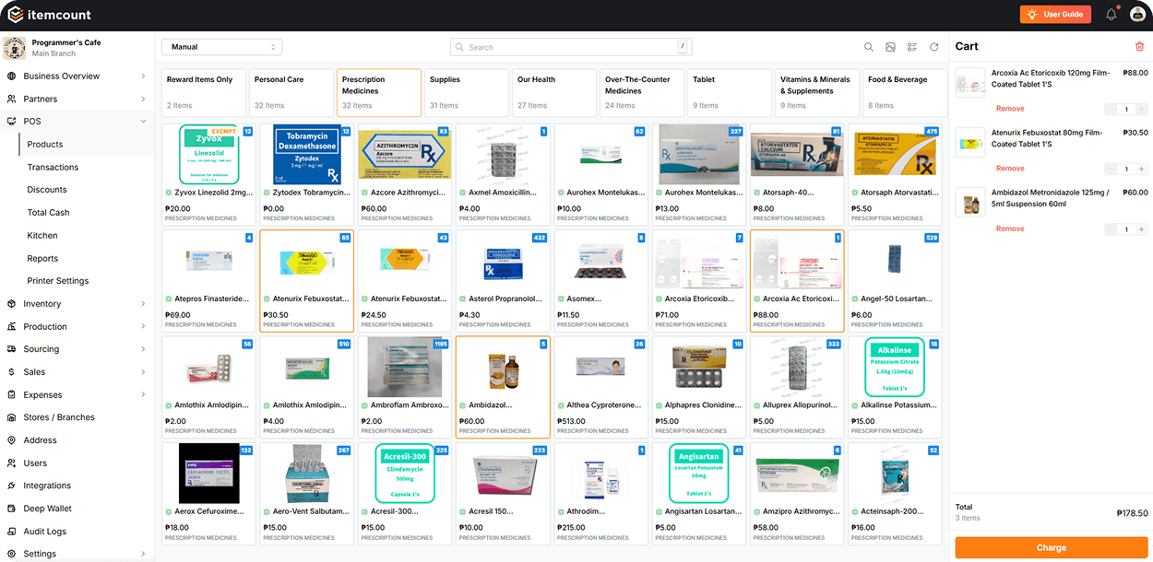Select the Supplies category tab
The image size is (1153, 562).
point(466,91)
